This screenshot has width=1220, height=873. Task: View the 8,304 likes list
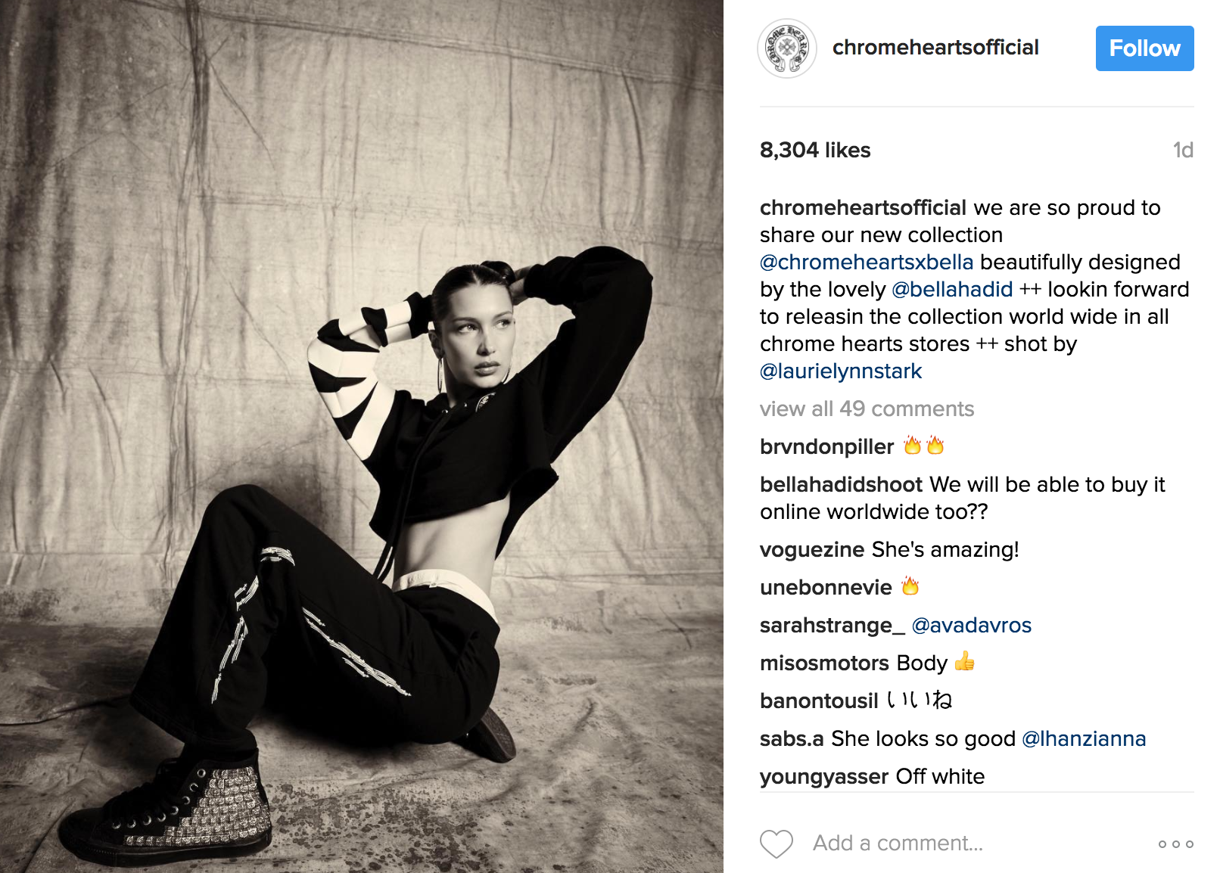pyautogui.click(x=815, y=151)
